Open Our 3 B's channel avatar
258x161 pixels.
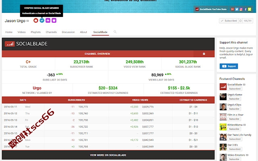pyautogui.click(x=223, y=147)
